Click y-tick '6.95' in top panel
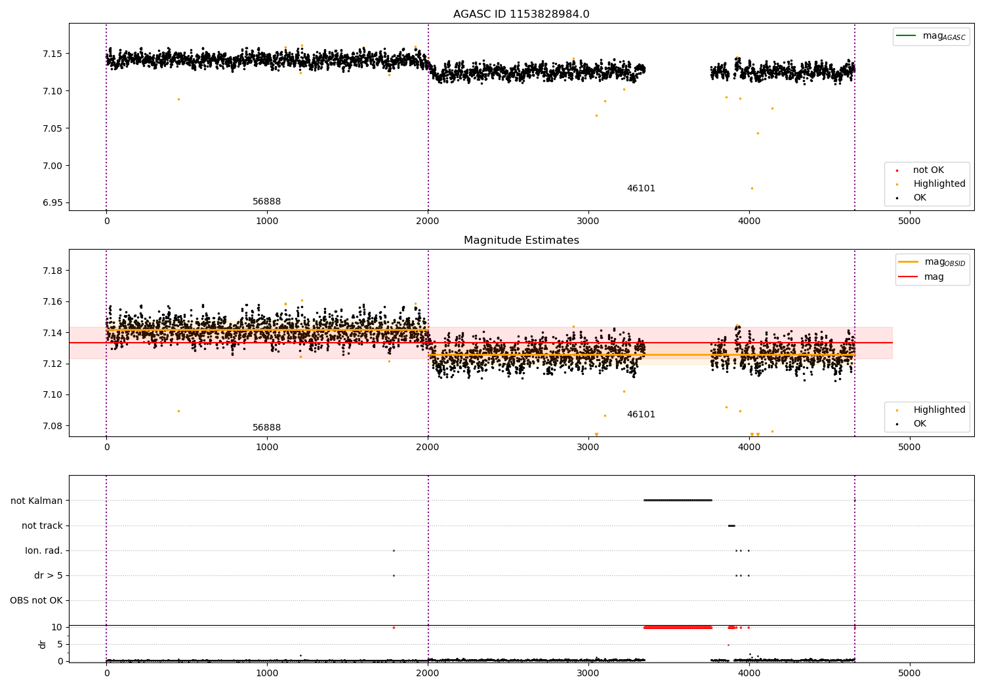The image size is (984, 688). (52, 202)
